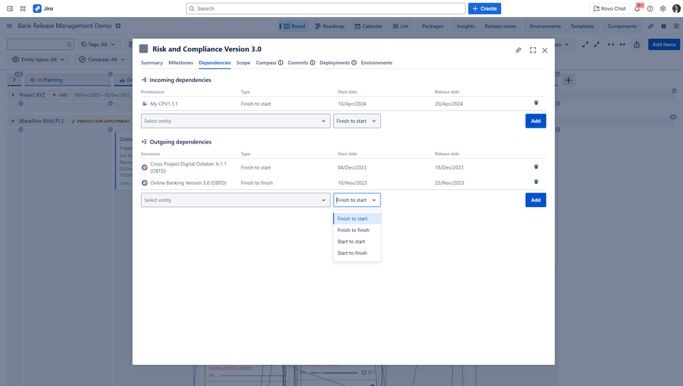
Task: Open Compass: All filter
Action: (x=102, y=59)
